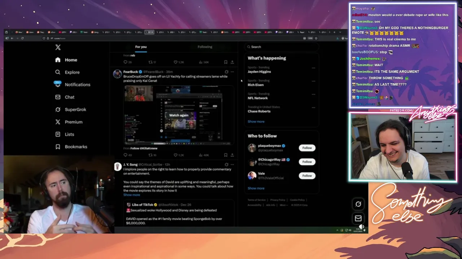Image resolution: width=462 pixels, height=259 pixels.
Task: Like the post from reb
Action: coord(179,62)
